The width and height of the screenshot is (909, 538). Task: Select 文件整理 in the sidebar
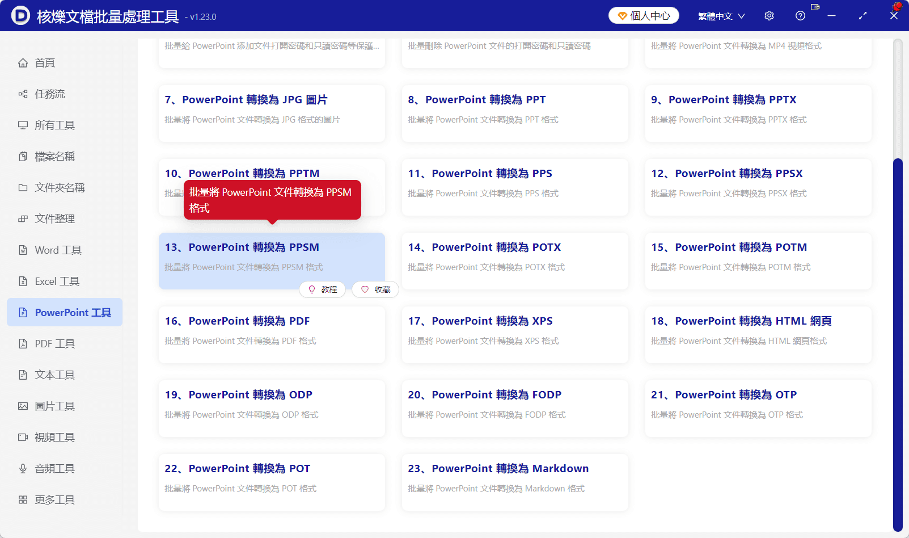(65, 219)
